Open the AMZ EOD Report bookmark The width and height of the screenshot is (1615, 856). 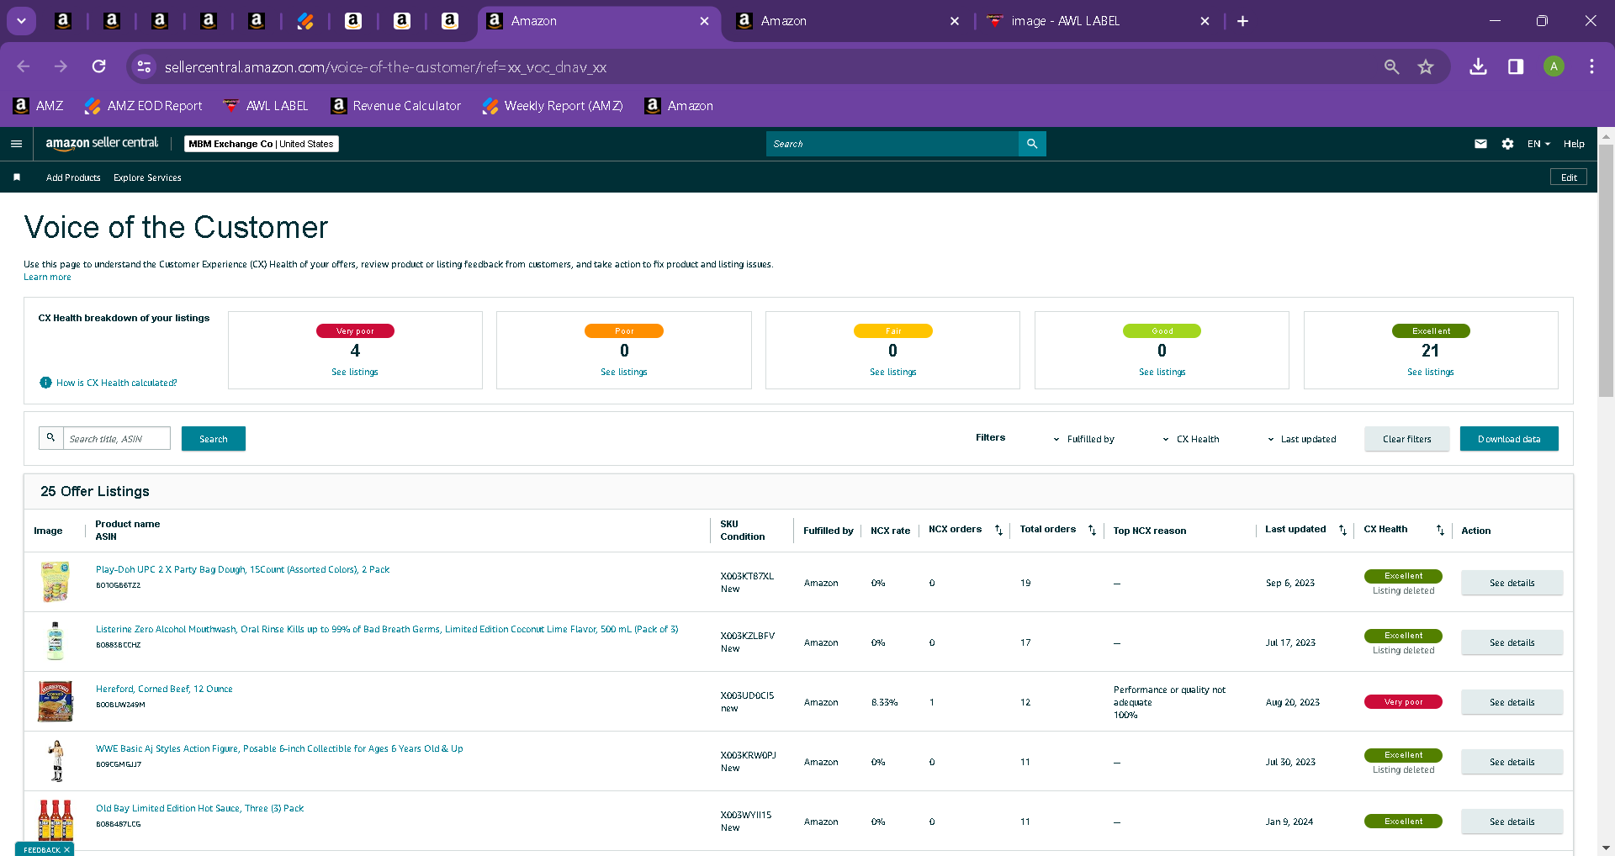tap(143, 106)
